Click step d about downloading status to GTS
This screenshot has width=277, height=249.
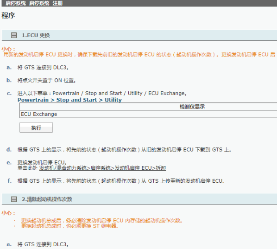[x=124, y=150]
